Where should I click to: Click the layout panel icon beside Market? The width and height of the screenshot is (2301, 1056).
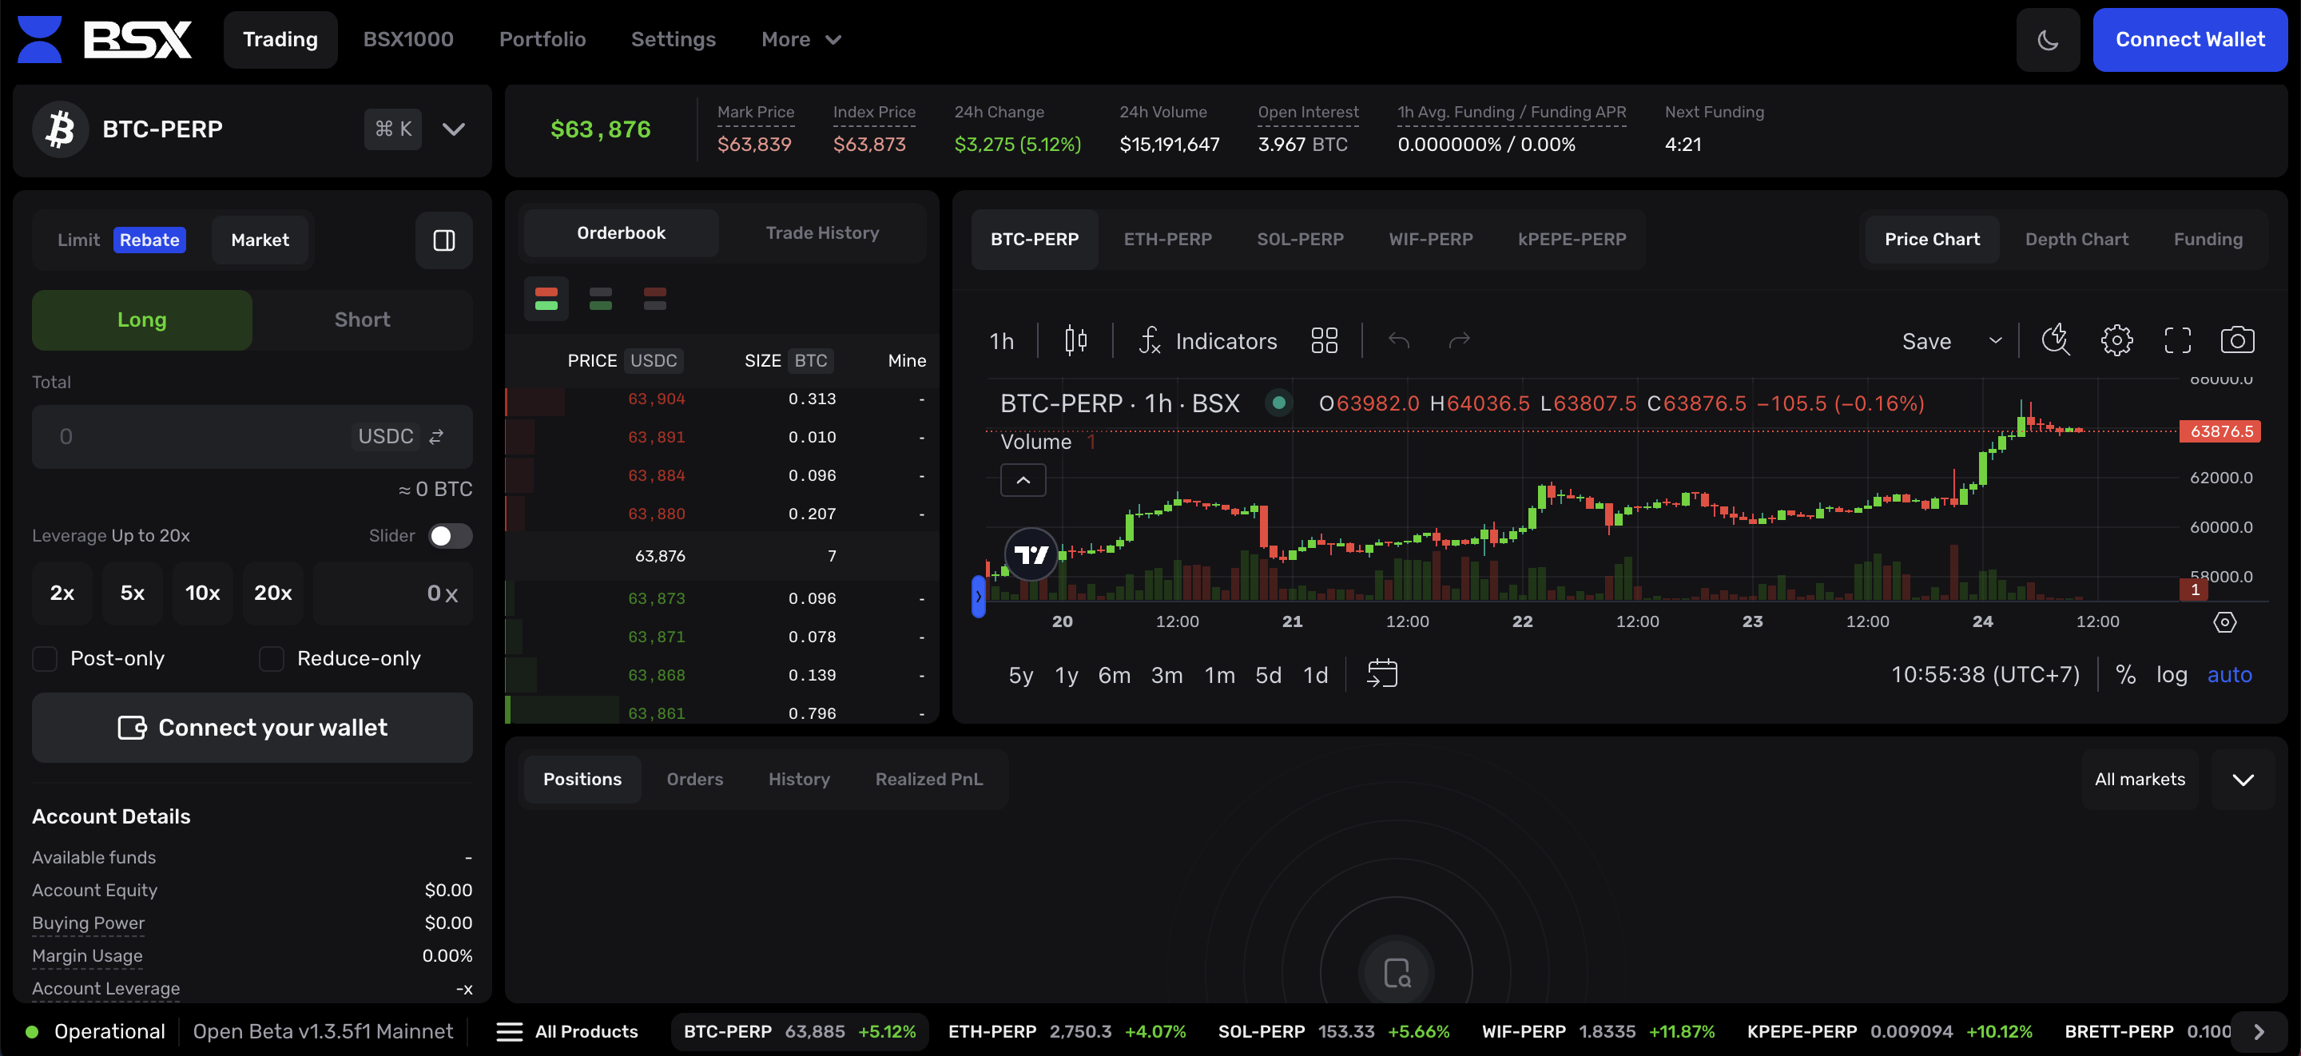444,240
